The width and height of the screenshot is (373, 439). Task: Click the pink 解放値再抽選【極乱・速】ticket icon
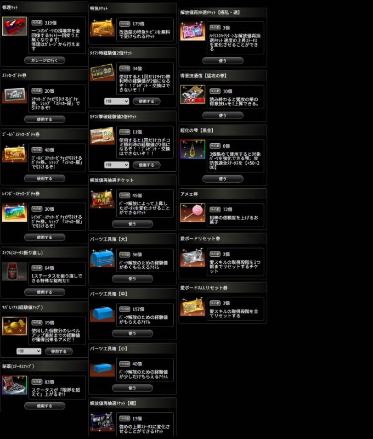[x=193, y=31]
